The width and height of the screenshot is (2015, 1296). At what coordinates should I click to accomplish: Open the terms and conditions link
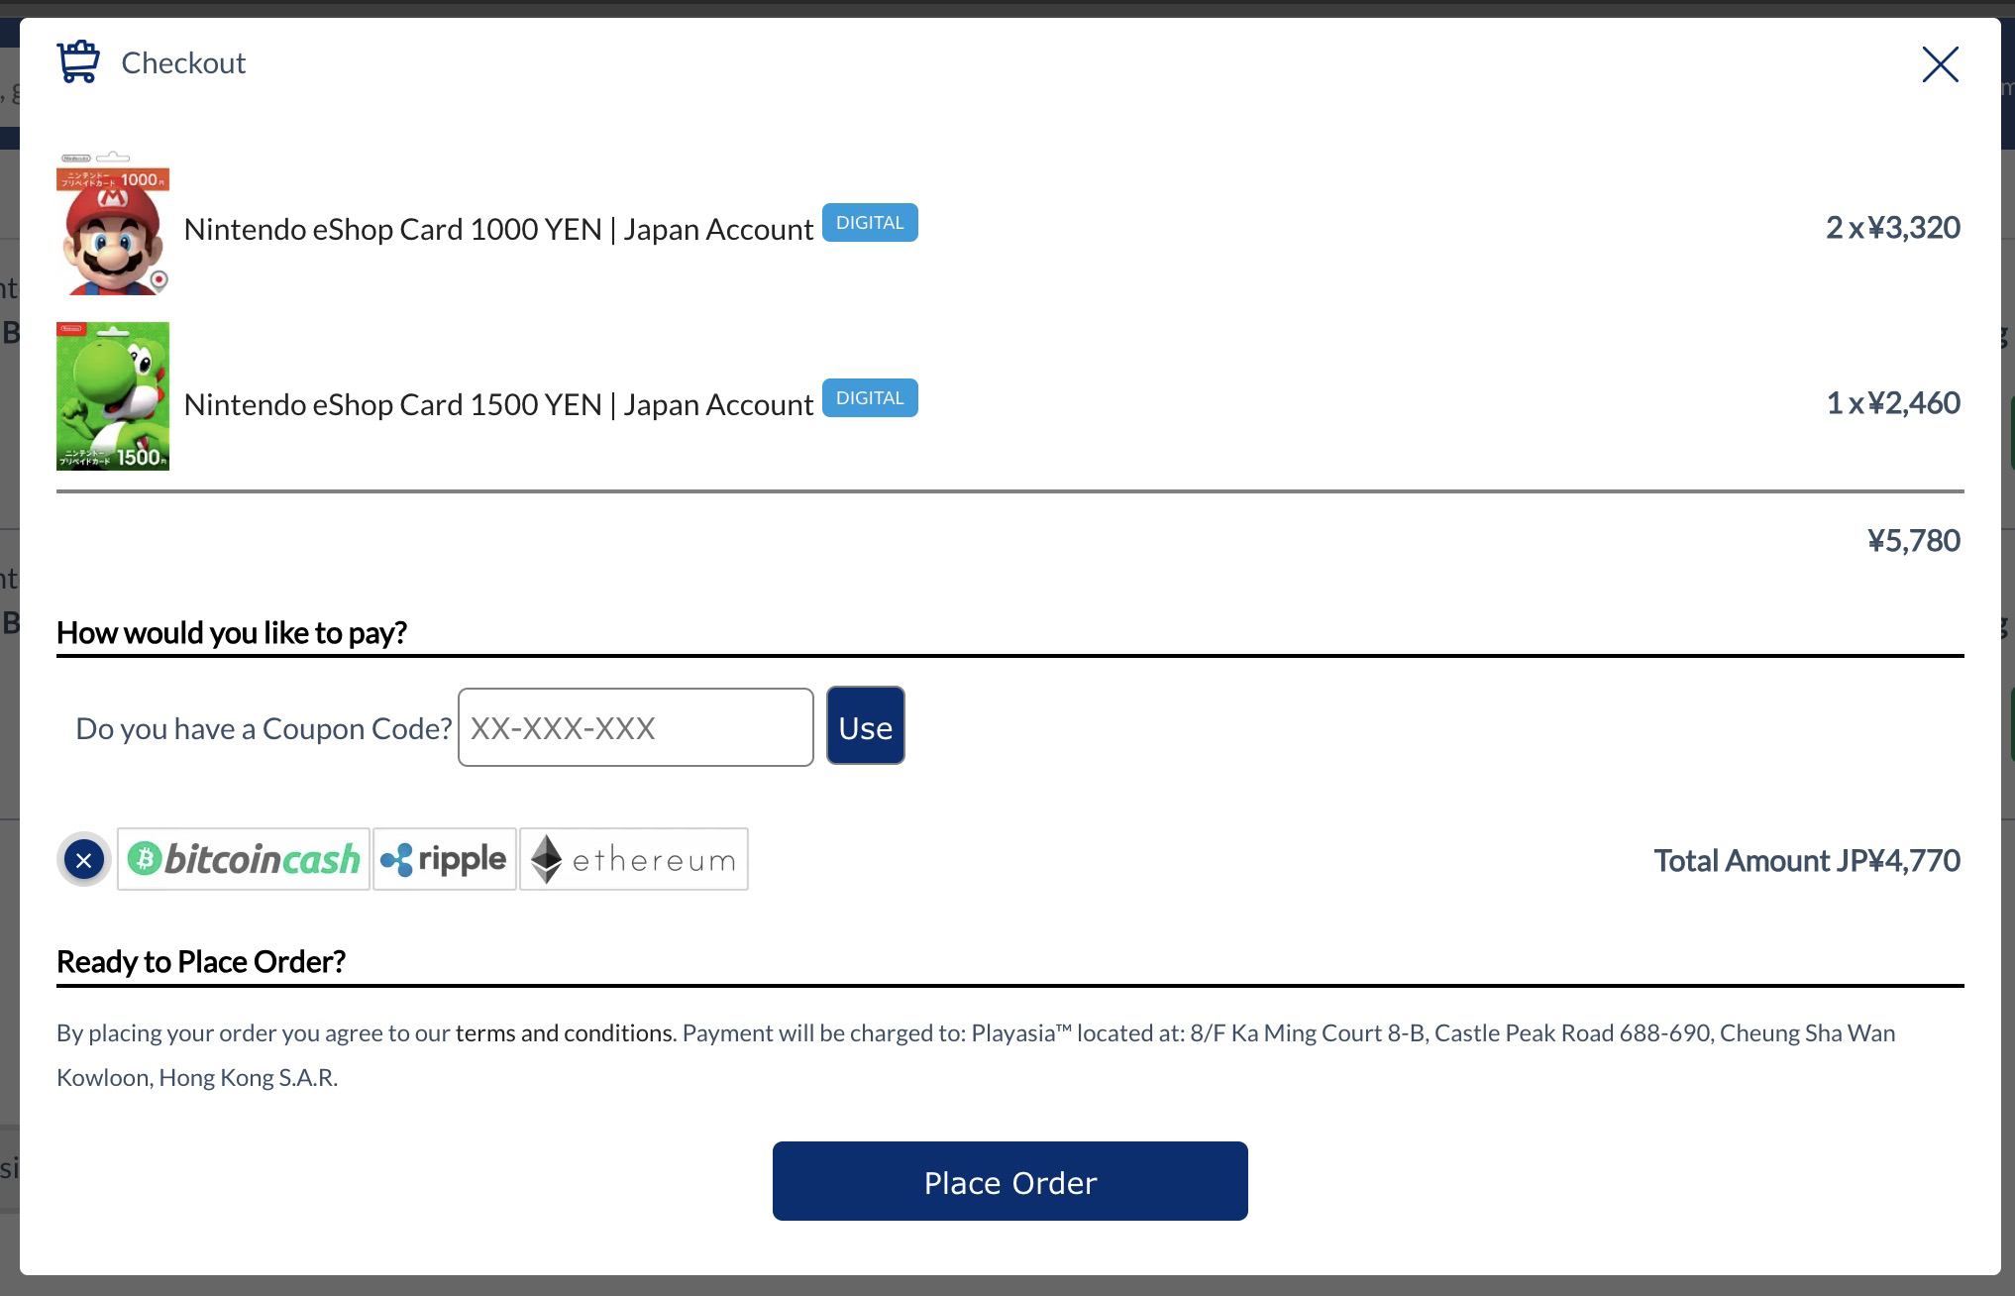click(564, 1032)
